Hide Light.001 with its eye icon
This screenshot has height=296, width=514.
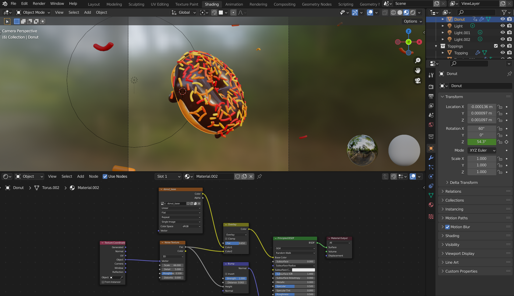pyautogui.click(x=502, y=33)
